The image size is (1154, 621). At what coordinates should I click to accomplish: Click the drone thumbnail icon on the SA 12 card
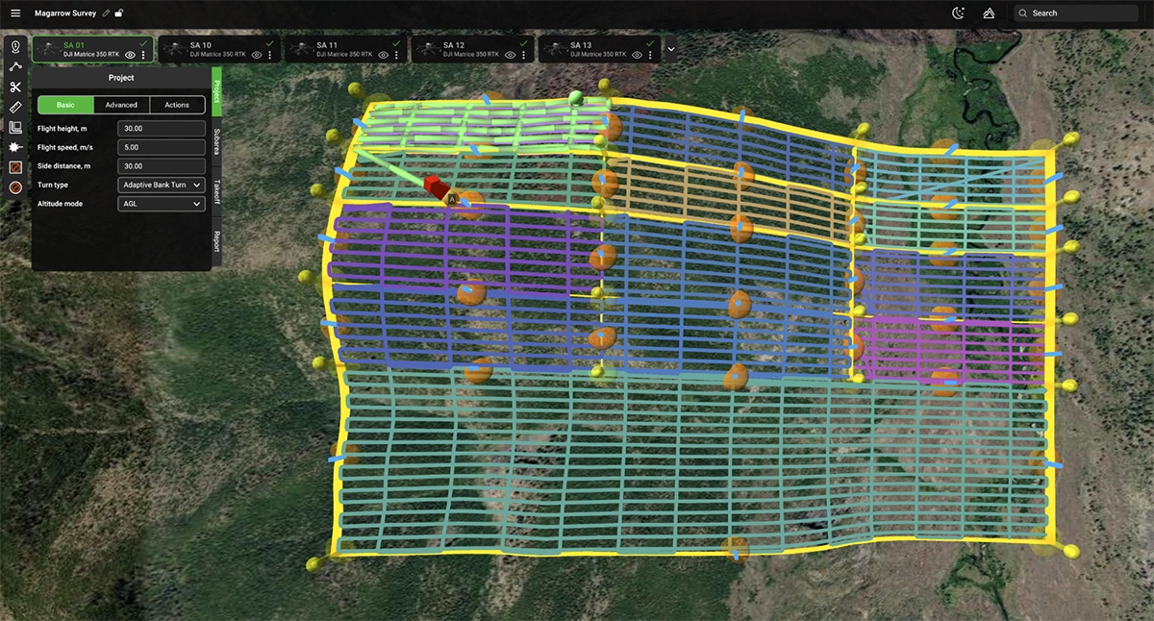point(428,50)
